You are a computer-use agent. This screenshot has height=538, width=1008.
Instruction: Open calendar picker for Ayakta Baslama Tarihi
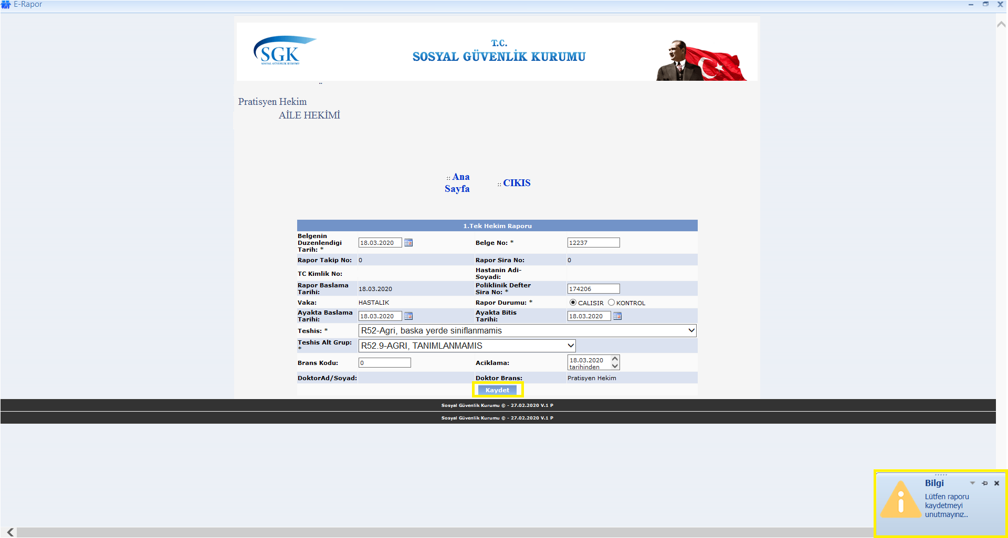tap(408, 316)
